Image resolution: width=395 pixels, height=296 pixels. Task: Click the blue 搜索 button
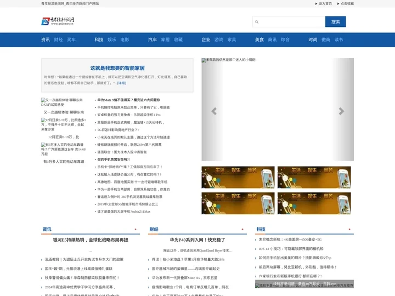[x=336, y=21]
